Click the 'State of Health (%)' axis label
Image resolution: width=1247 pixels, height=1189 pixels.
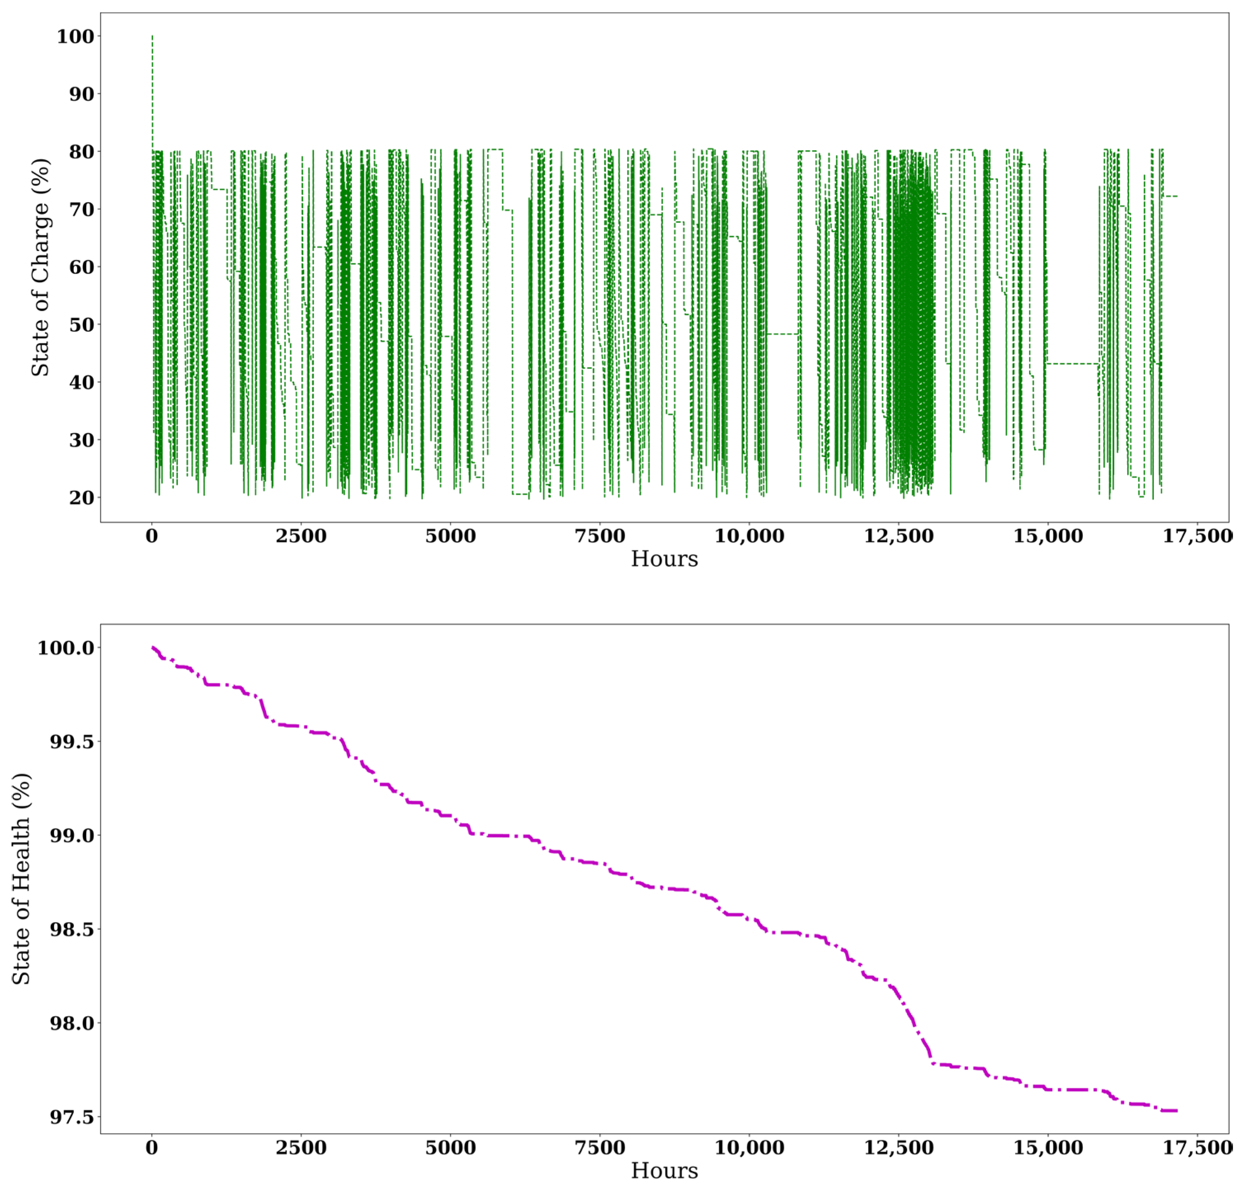21,878
